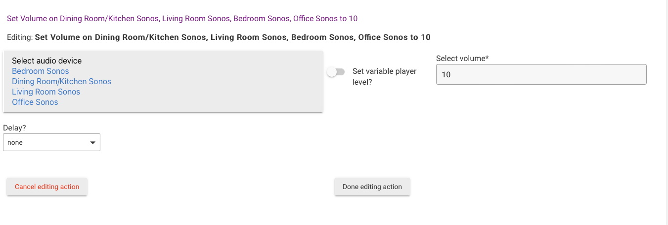Click the "Select audio device" heading
The height and width of the screenshot is (225, 668).
(46, 61)
